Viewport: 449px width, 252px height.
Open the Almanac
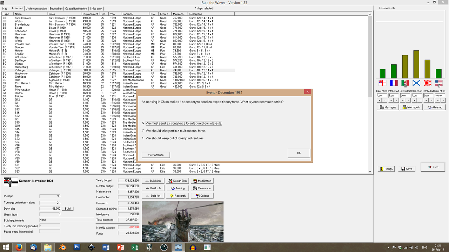point(435,107)
